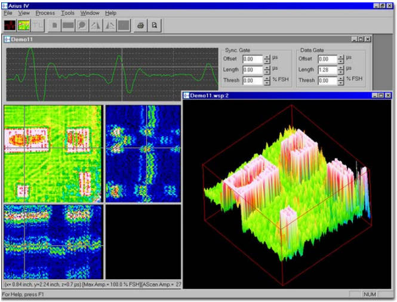Open the View menu
Image resolution: width=397 pixels, height=302 pixels.
[x=24, y=13]
